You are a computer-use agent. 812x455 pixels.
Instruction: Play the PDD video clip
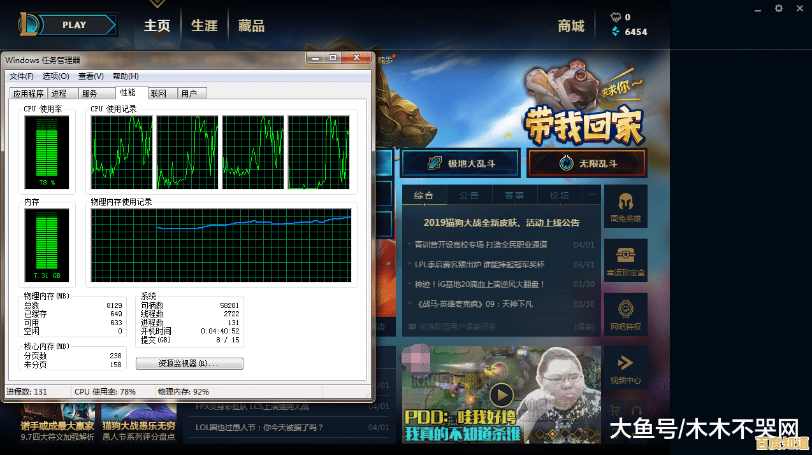coord(502,395)
